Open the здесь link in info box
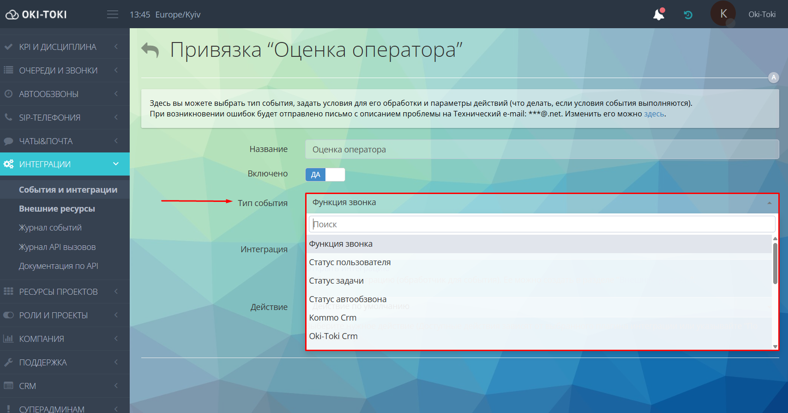The height and width of the screenshot is (413, 788). tap(654, 114)
